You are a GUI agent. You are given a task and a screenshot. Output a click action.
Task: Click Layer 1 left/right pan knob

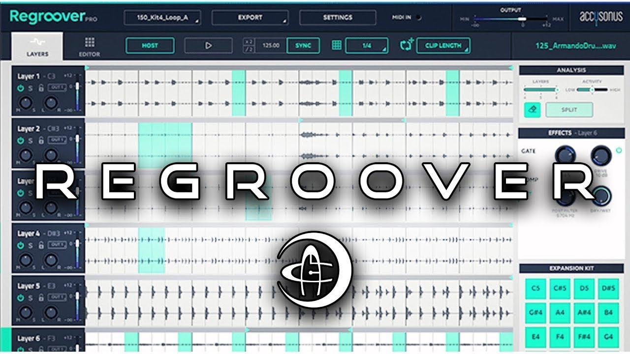[x=51, y=103]
